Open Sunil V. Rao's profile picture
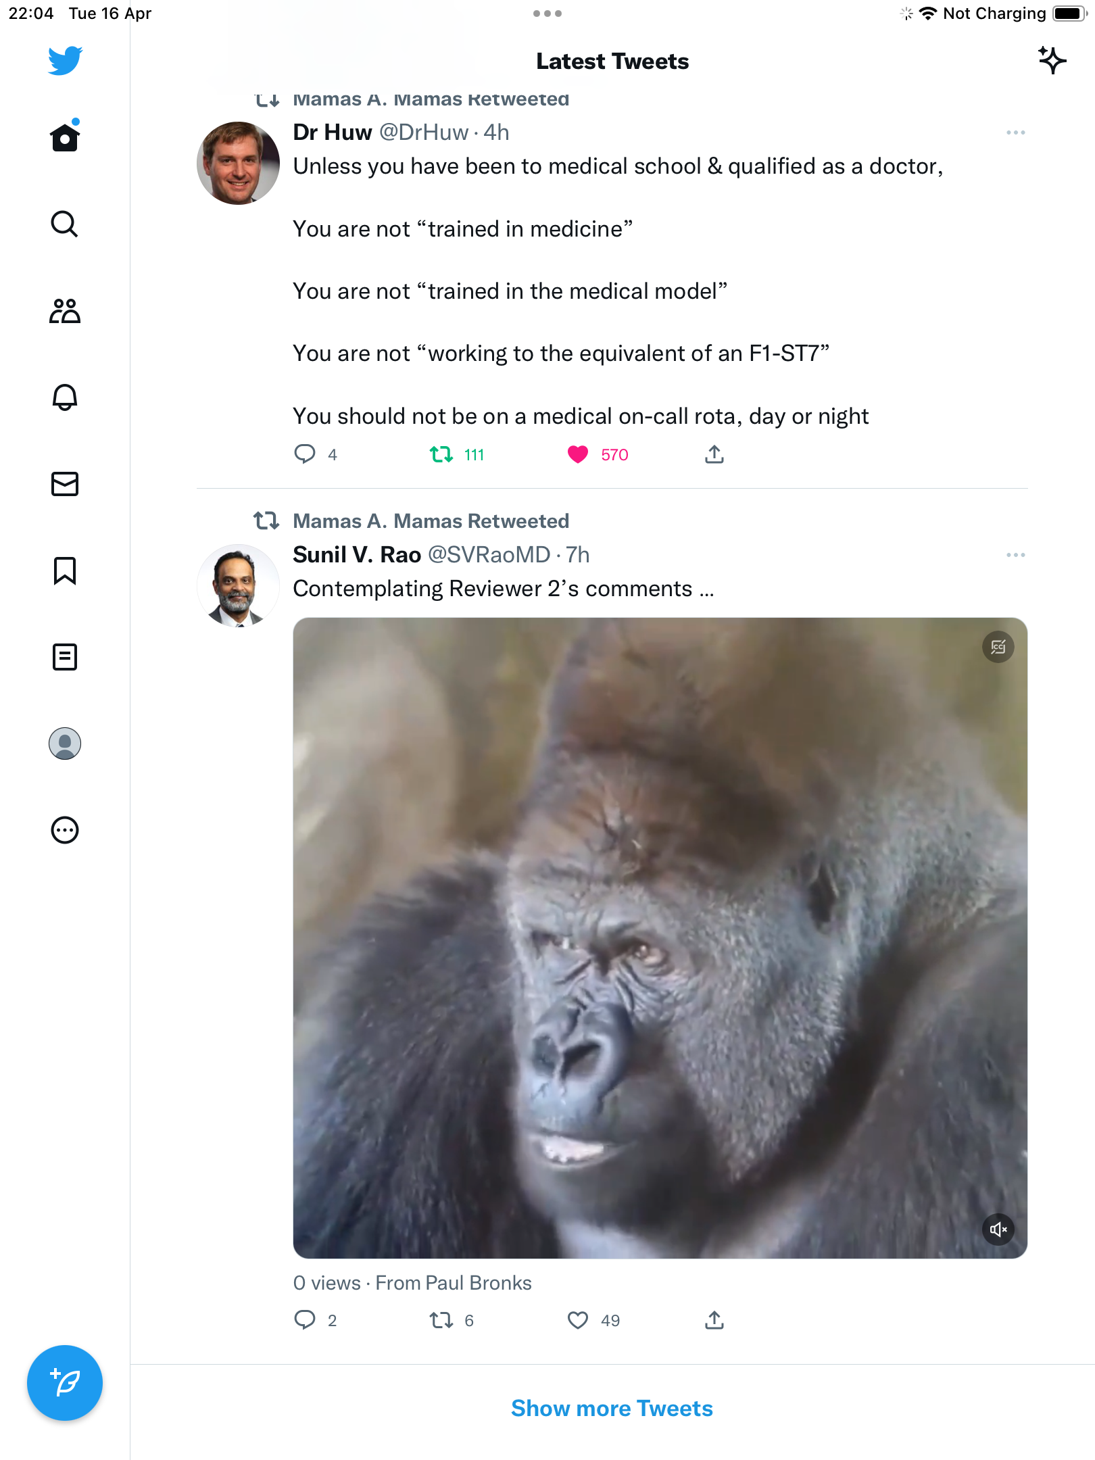Image resolution: width=1095 pixels, height=1460 pixels. click(x=238, y=586)
